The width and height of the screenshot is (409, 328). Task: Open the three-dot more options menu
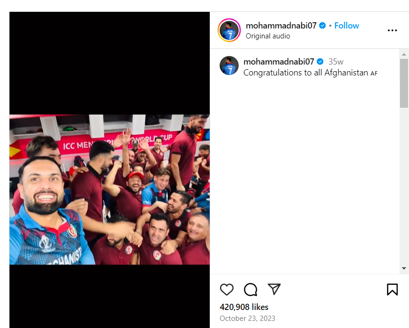[x=392, y=30]
